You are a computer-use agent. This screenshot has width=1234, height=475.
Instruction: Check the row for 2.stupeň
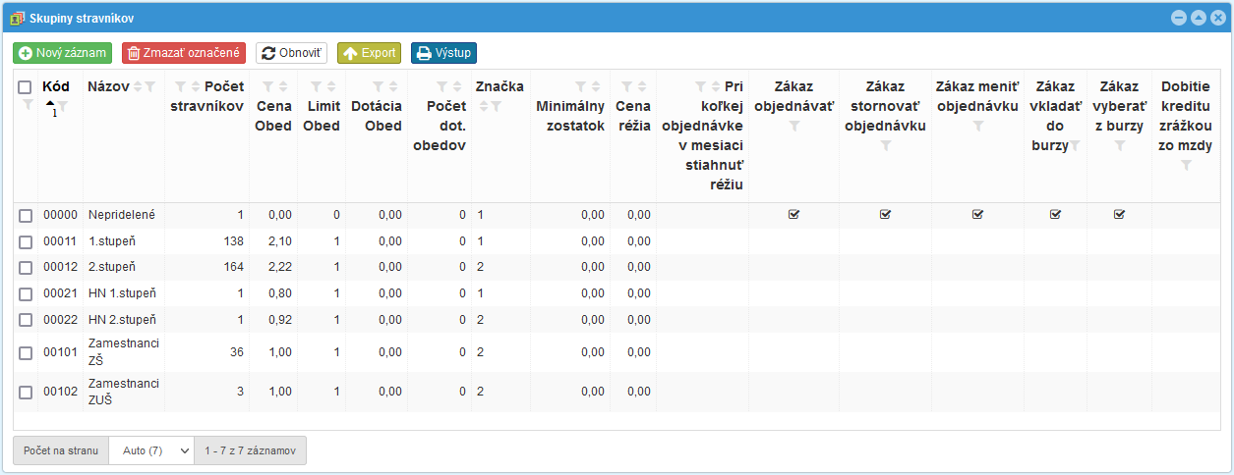[x=26, y=267]
